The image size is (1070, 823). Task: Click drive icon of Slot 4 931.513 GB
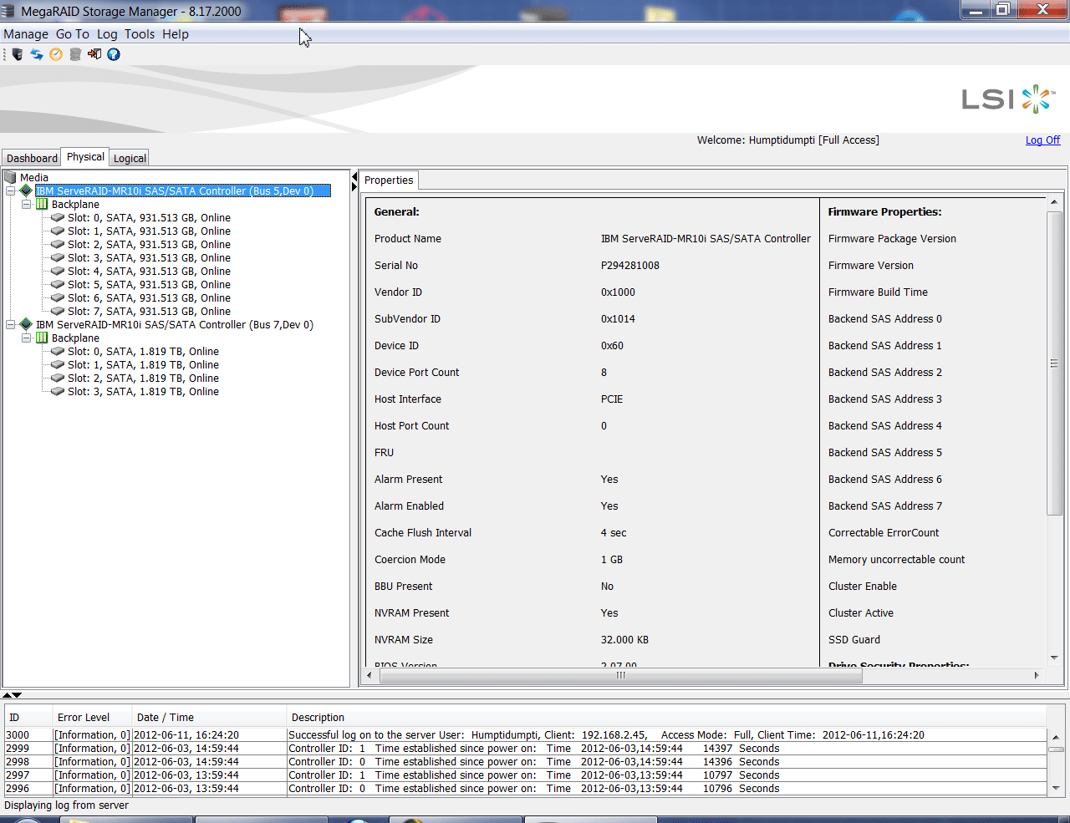click(x=58, y=271)
